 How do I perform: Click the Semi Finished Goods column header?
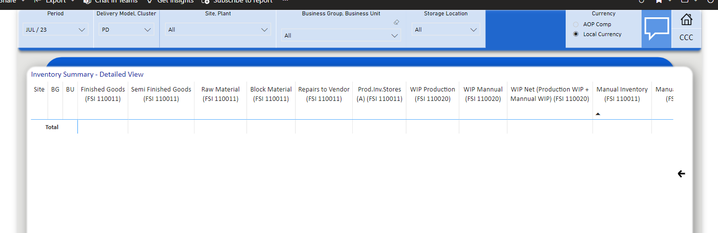[161, 94]
